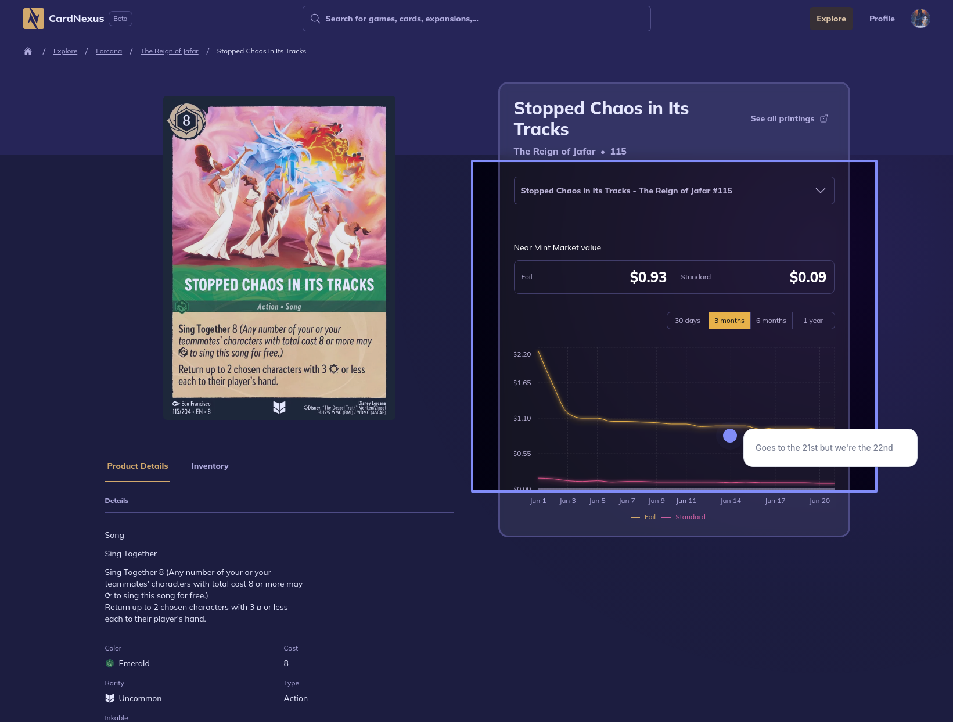This screenshot has height=722, width=953.
Task: Click the home breadcrumb icon
Action: pos(28,51)
